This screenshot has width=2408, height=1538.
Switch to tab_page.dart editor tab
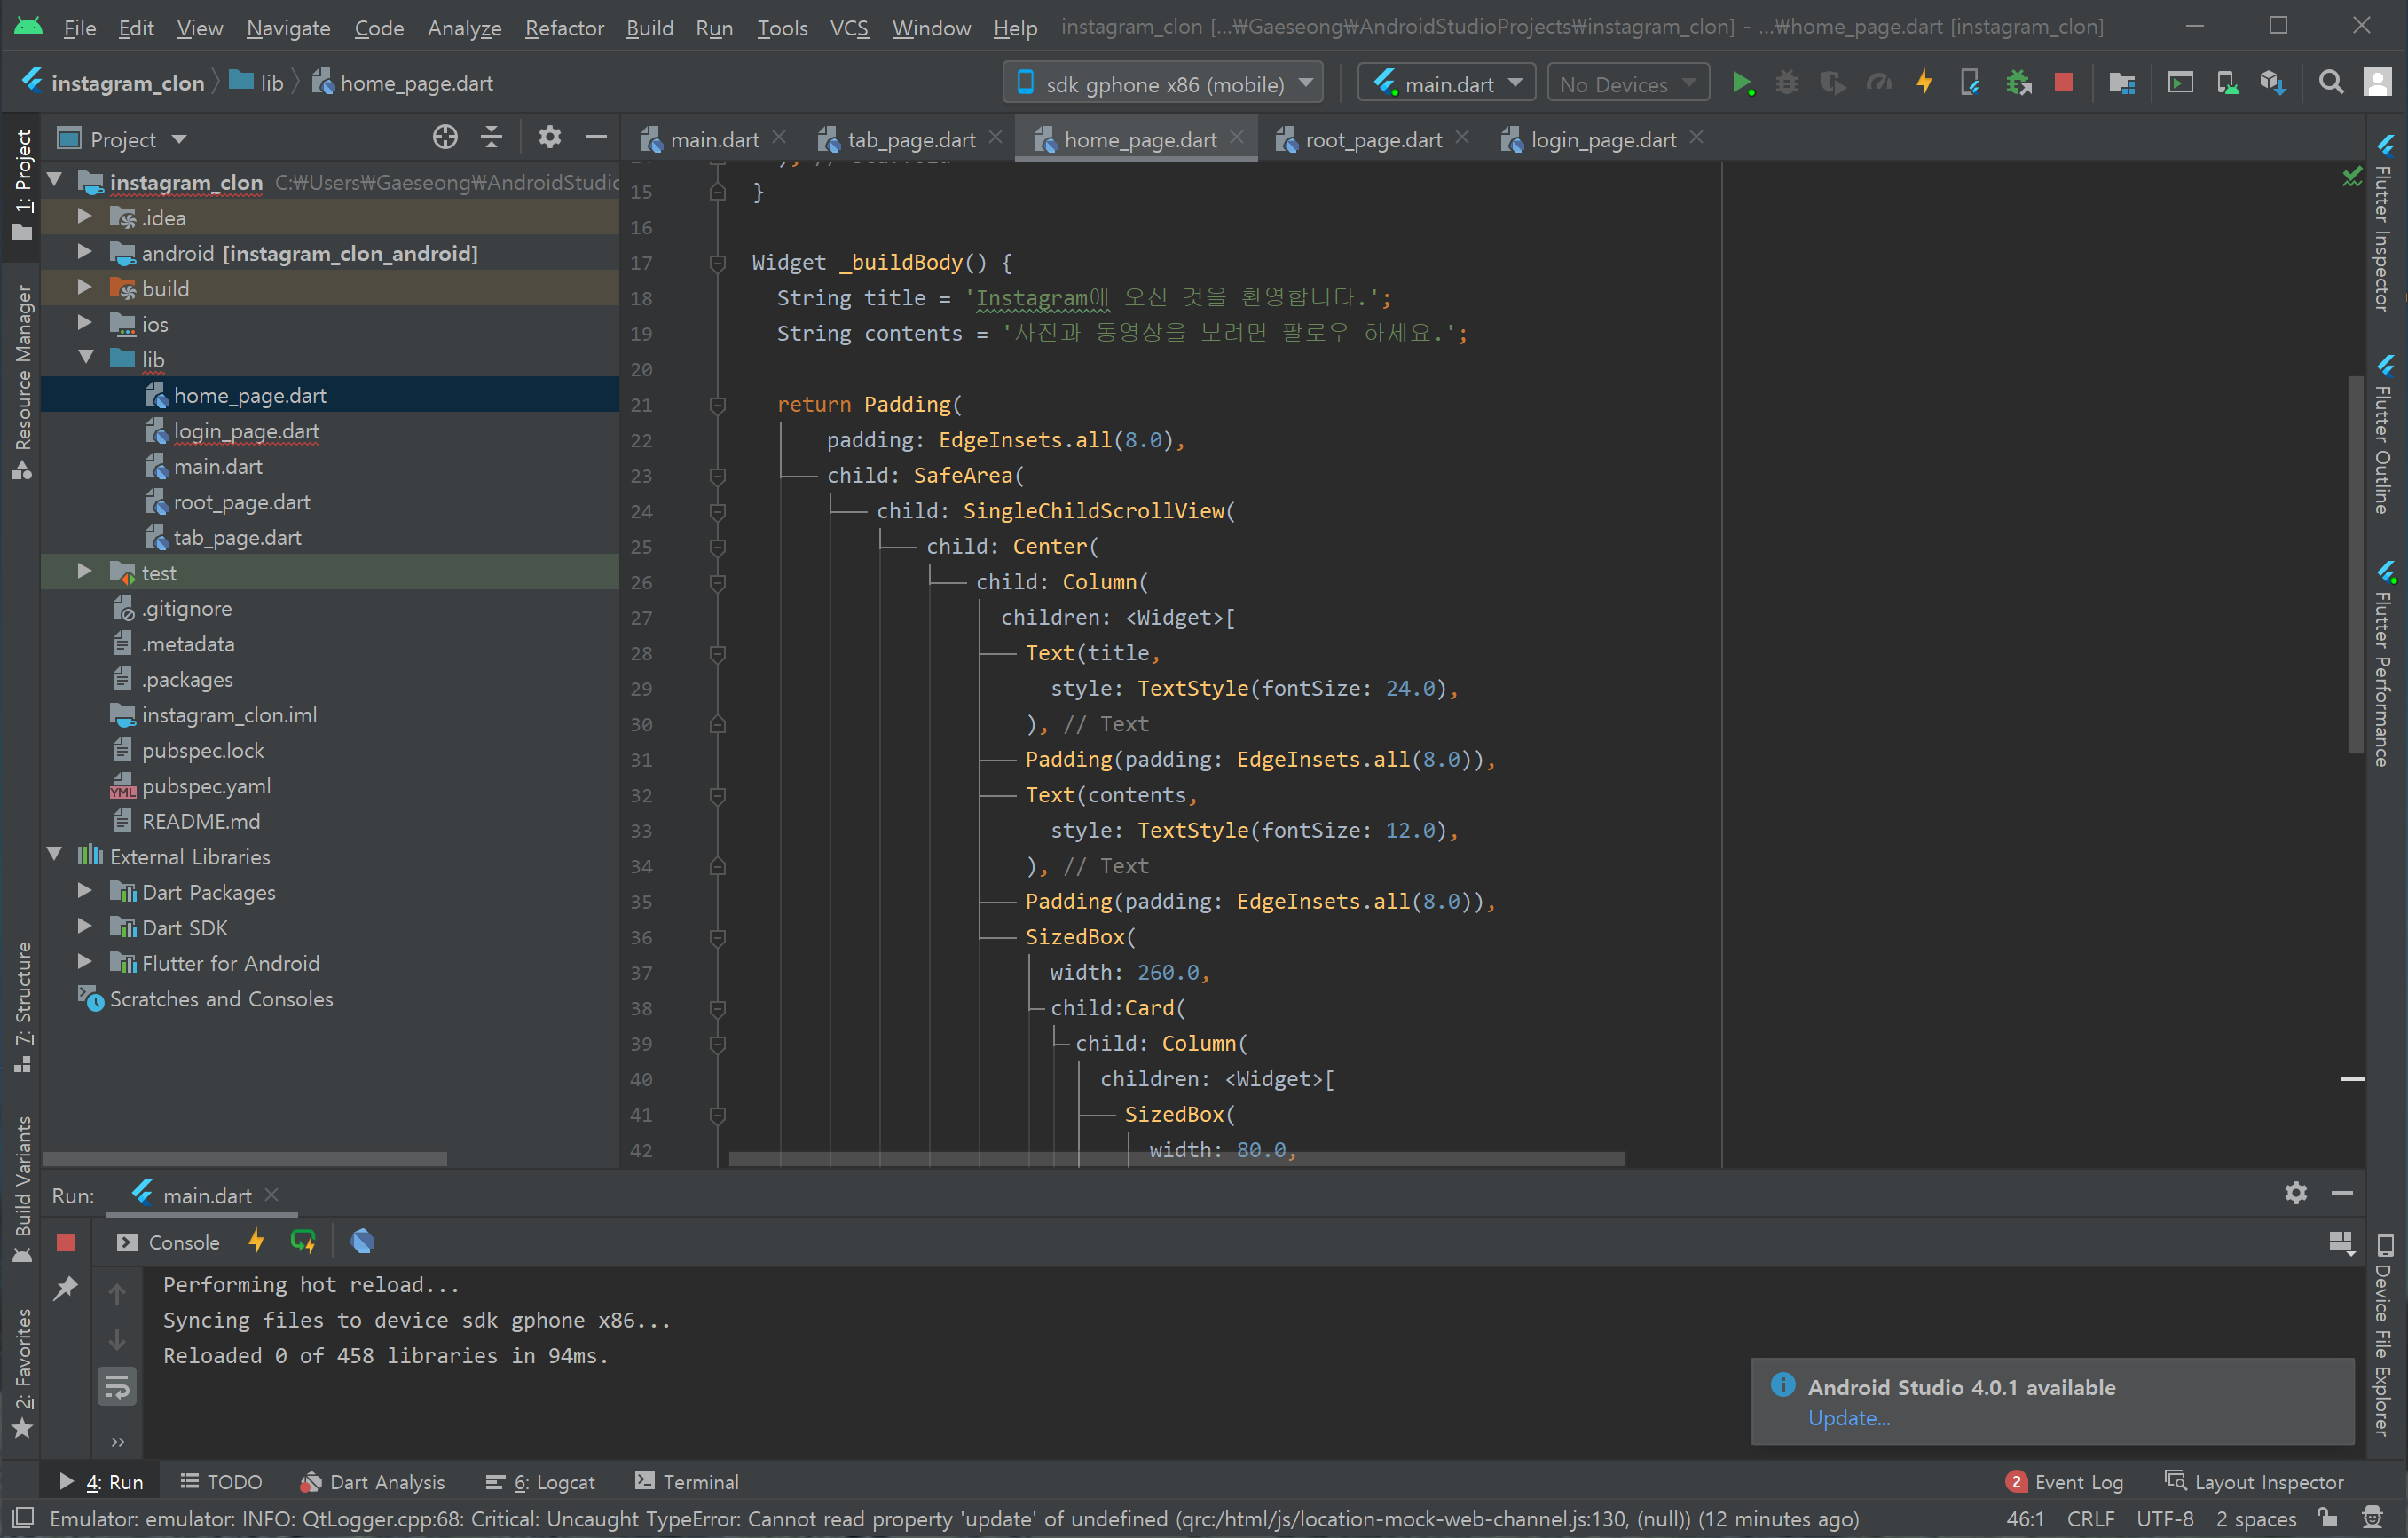click(910, 139)
